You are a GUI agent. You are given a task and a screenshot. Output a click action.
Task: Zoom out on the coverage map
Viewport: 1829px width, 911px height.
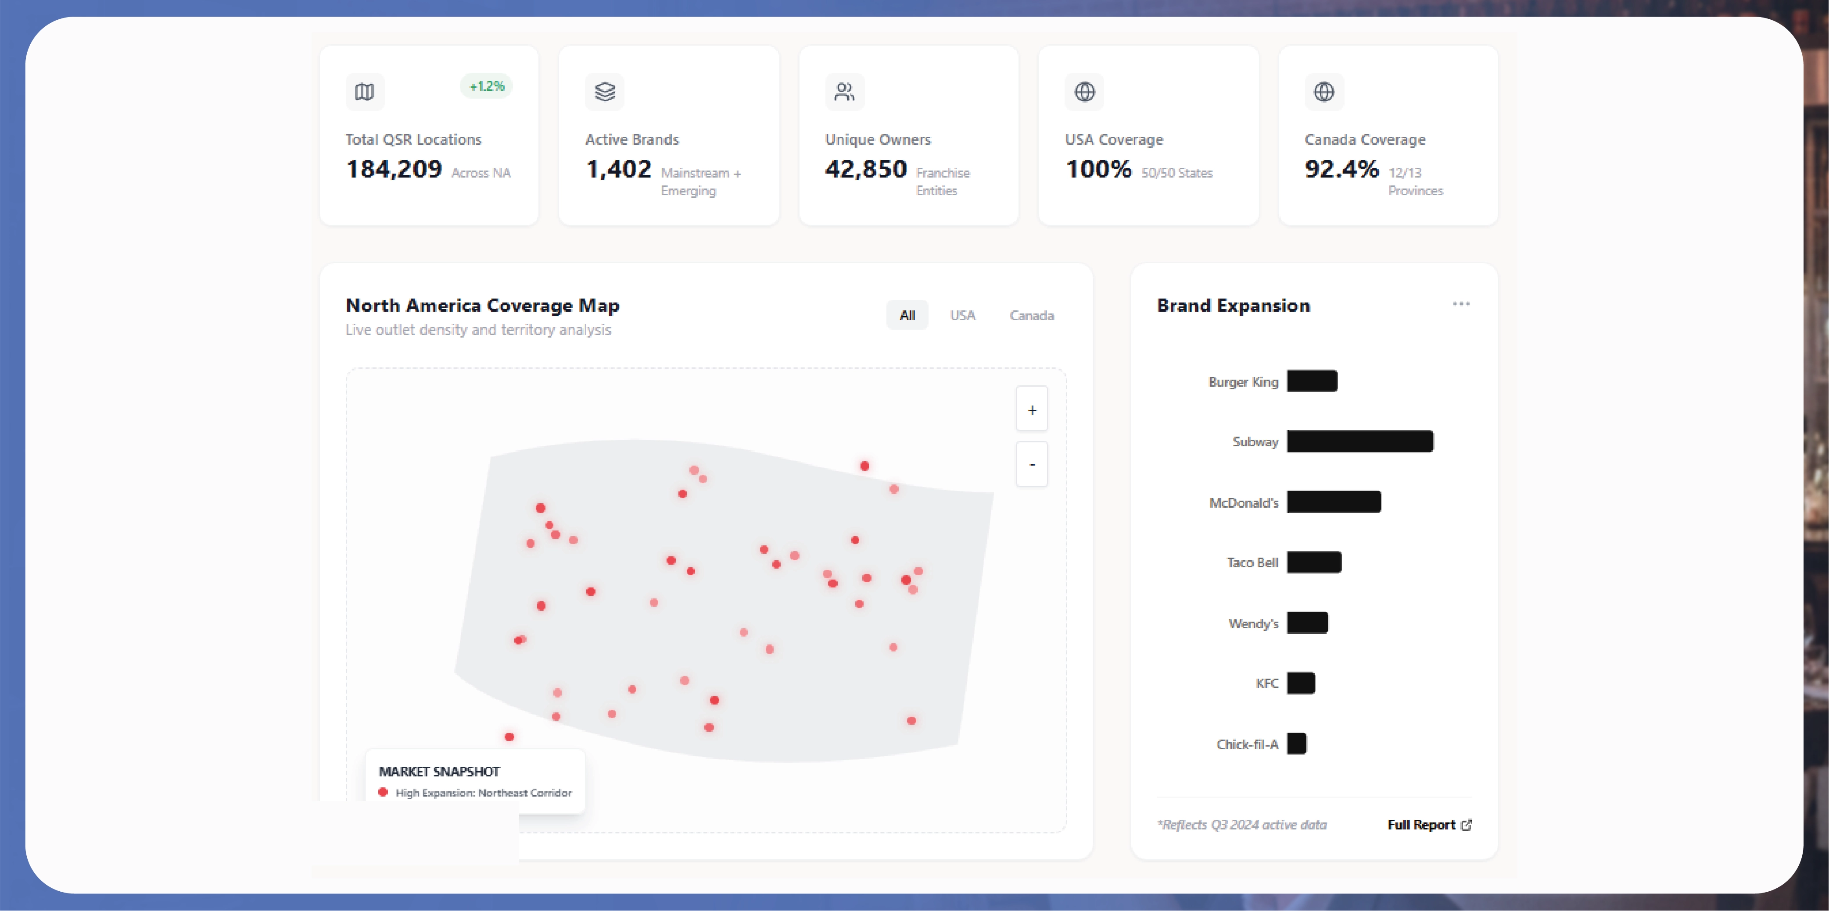tap(1032, 464)
